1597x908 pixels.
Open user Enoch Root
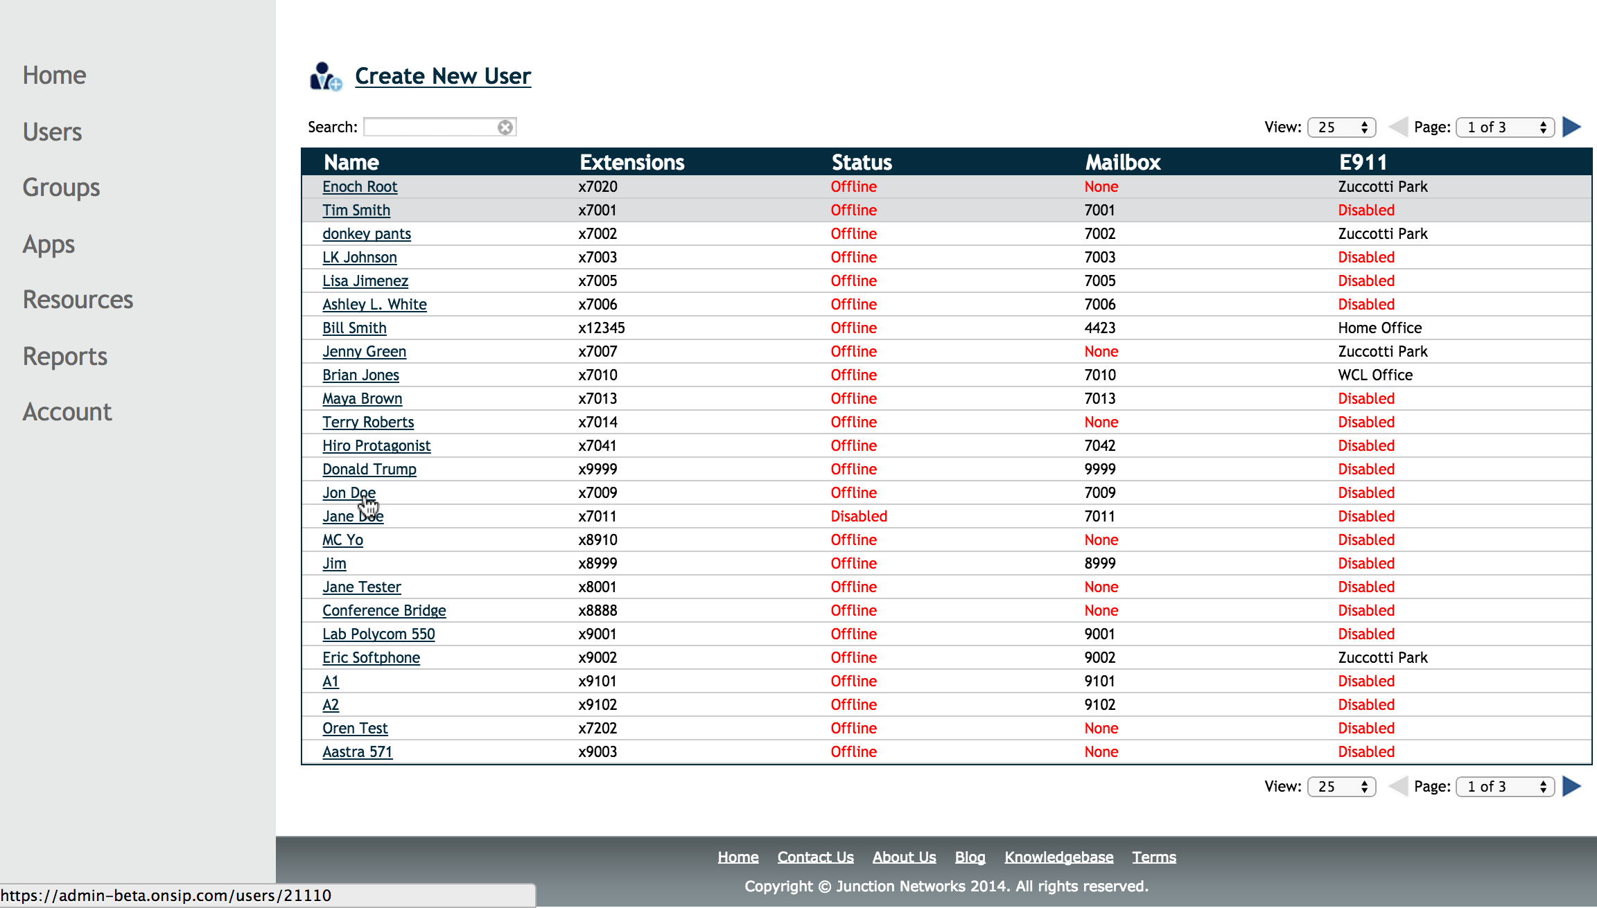point(360,187)
